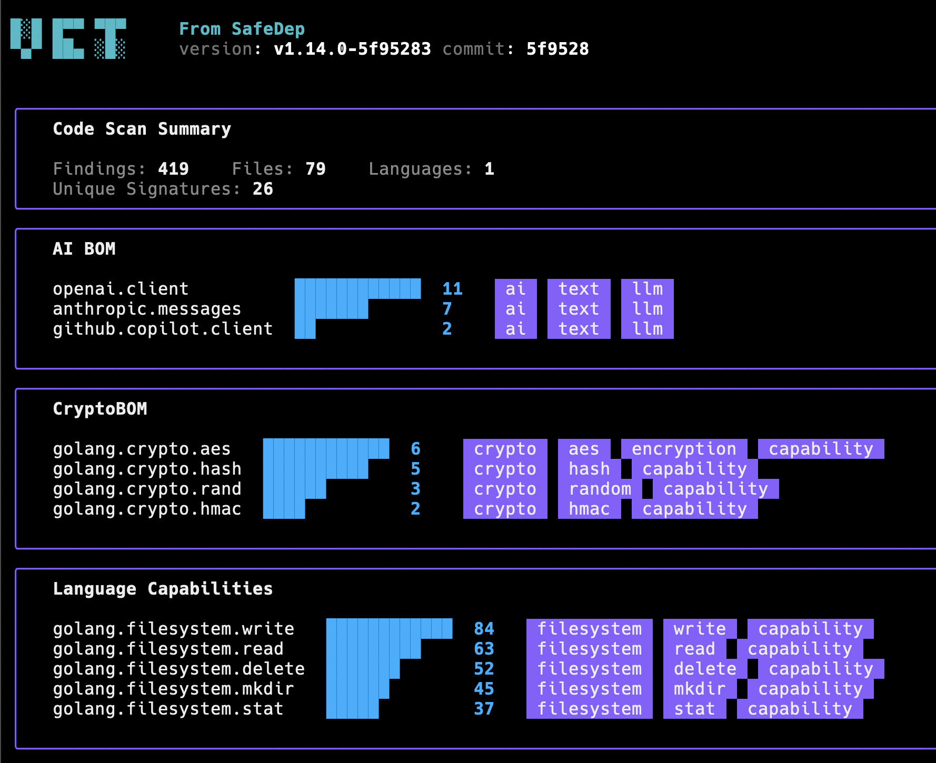Click the Unique Signatures value 26
Screen dimensions: 936x763
coord(263,189)
